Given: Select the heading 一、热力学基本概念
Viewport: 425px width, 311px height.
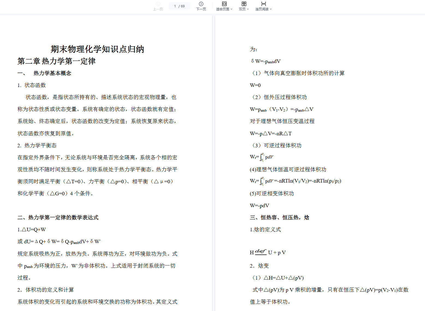Looking at the screenshot, I should tap(44, 73).
